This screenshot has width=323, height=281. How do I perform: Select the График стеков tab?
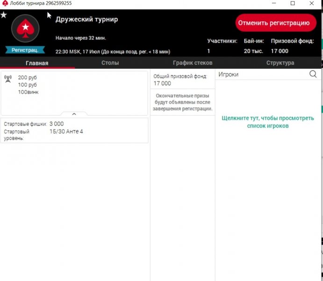tap(192, 63)
